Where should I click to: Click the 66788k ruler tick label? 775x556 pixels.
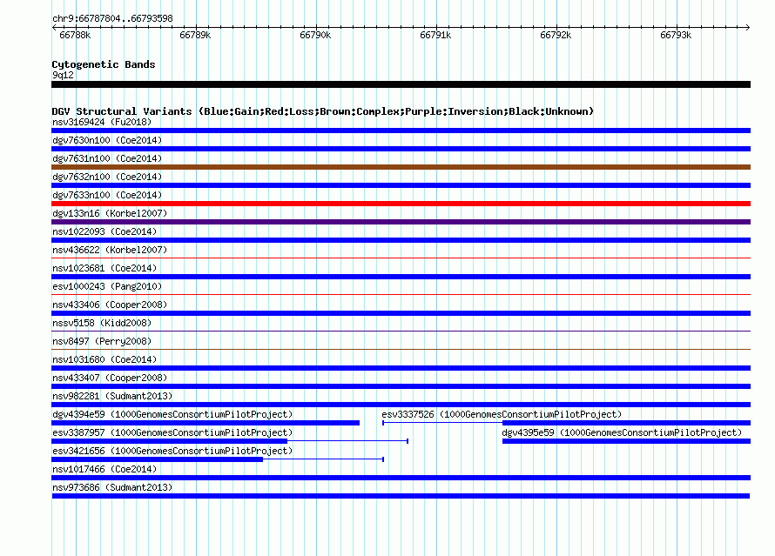[x=75, y=35]
